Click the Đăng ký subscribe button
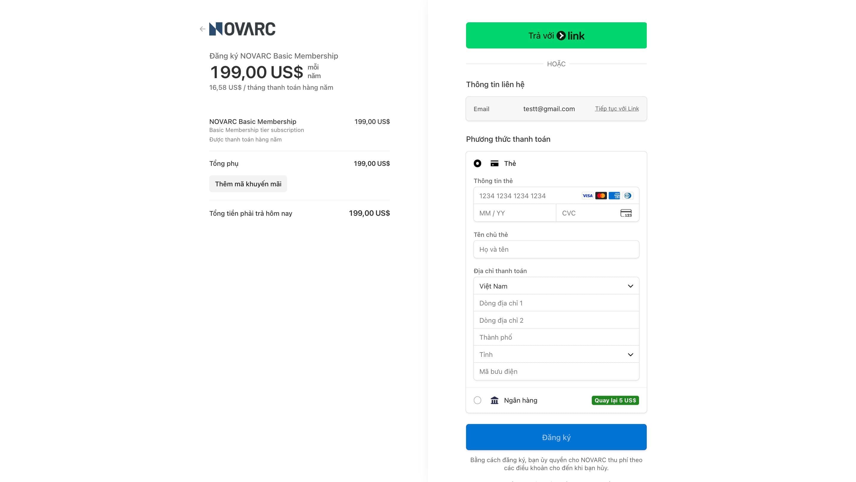The height and width of the screenshot is (482, 856). click(556, 437)
